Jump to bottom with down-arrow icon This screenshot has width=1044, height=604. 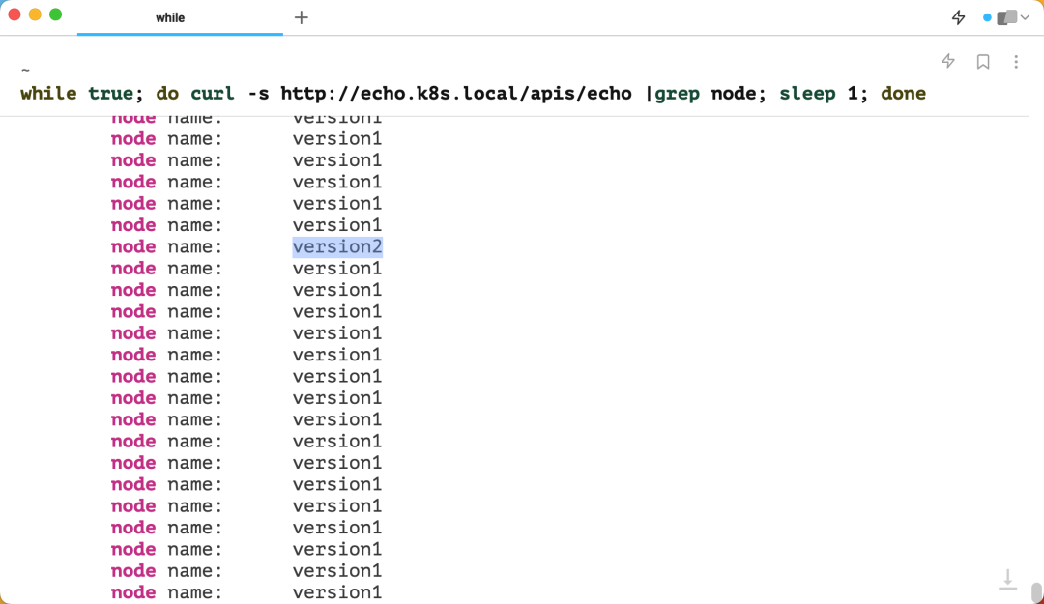coord(1007,579)
